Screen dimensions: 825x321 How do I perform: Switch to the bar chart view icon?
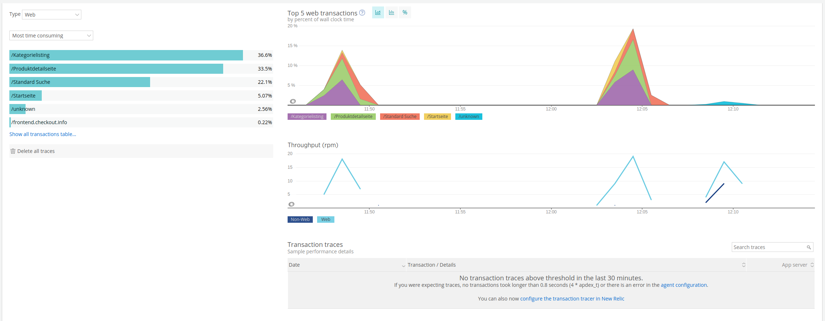click(391, 13)
